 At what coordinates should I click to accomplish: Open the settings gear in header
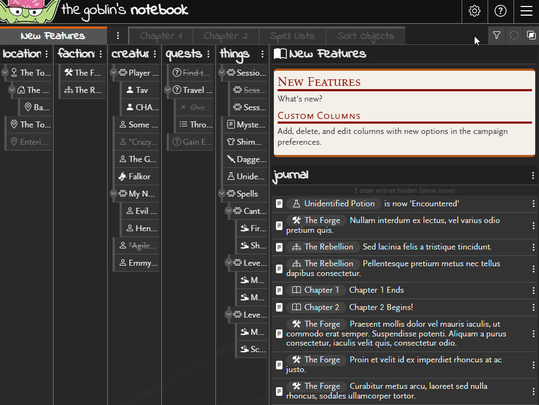(475, 11)
